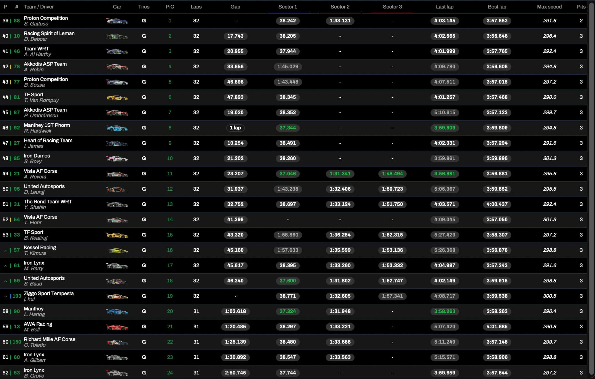Click the Laps column header
595x379 pixels.
196,7
